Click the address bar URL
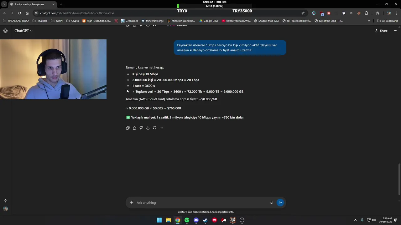 pos(77,13)
